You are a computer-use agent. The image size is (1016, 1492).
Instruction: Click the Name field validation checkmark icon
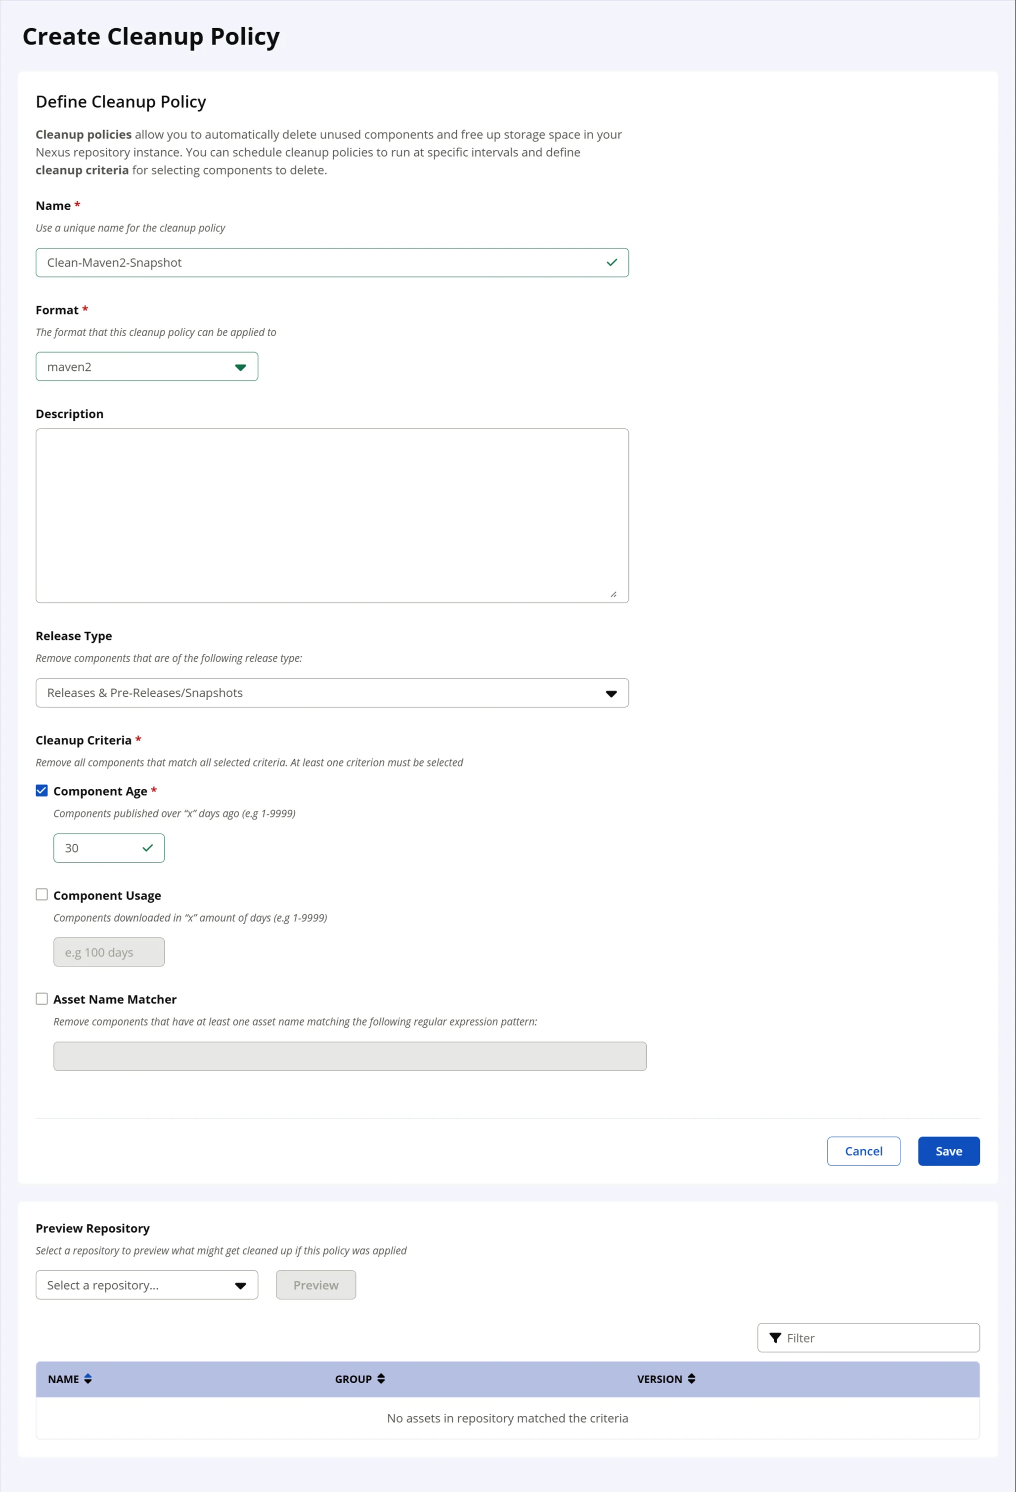(612, 263)
